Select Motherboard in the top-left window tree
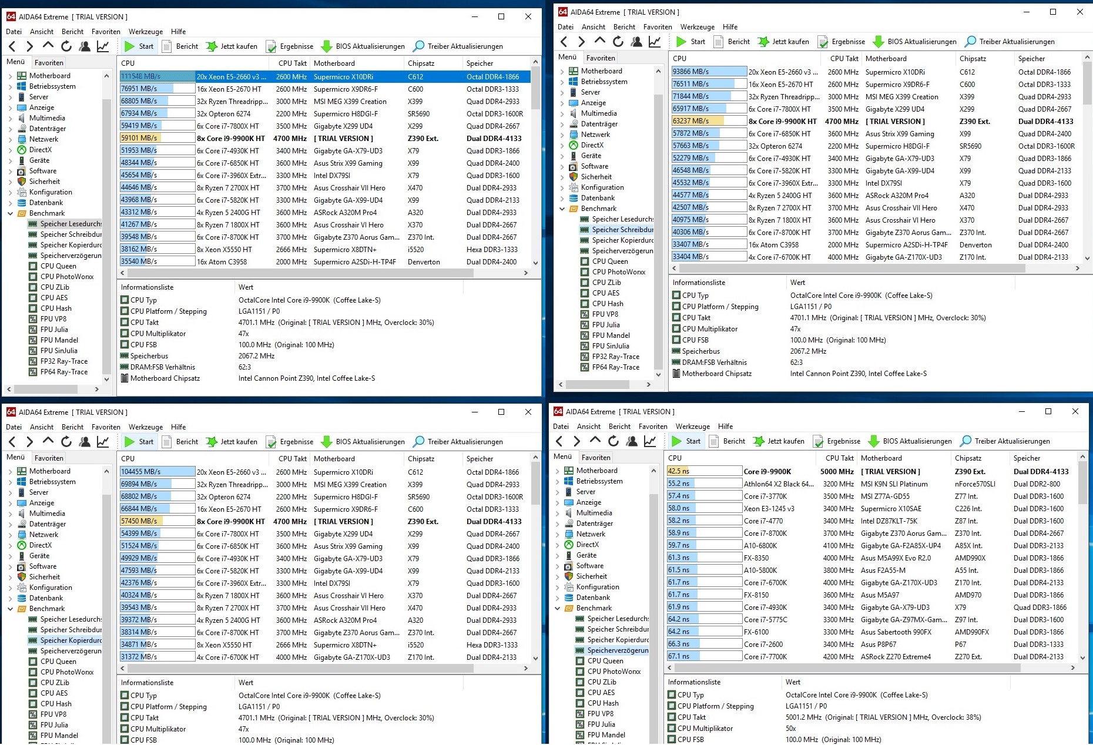The height and width of the screenshot is (745, 1093). pos(49,76)
